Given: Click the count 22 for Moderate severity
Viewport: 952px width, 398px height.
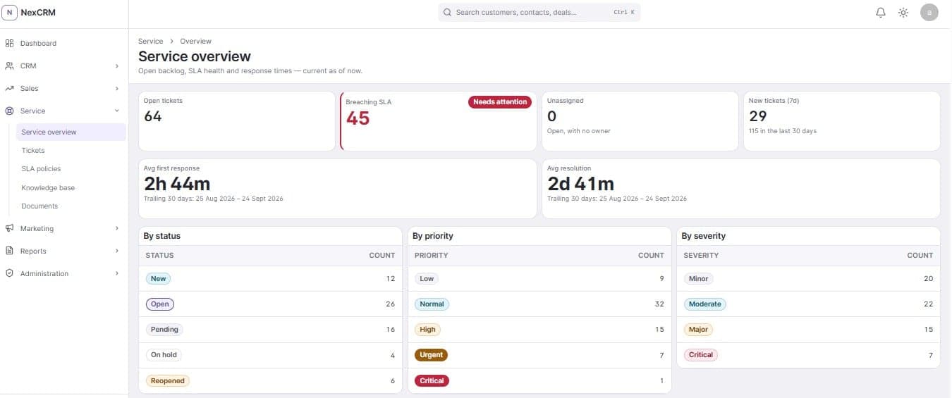Looking at the screenshot, I should point(929,304).
